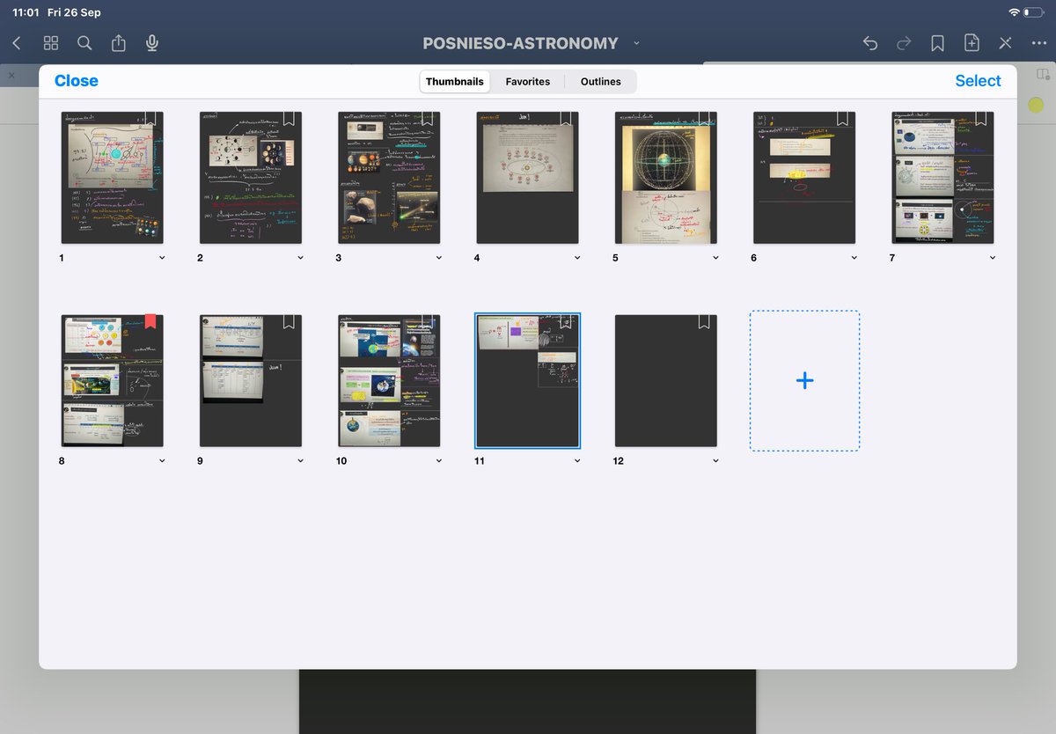Open page 8 thumbnail
1056x734 pixels.
[113, 381]
